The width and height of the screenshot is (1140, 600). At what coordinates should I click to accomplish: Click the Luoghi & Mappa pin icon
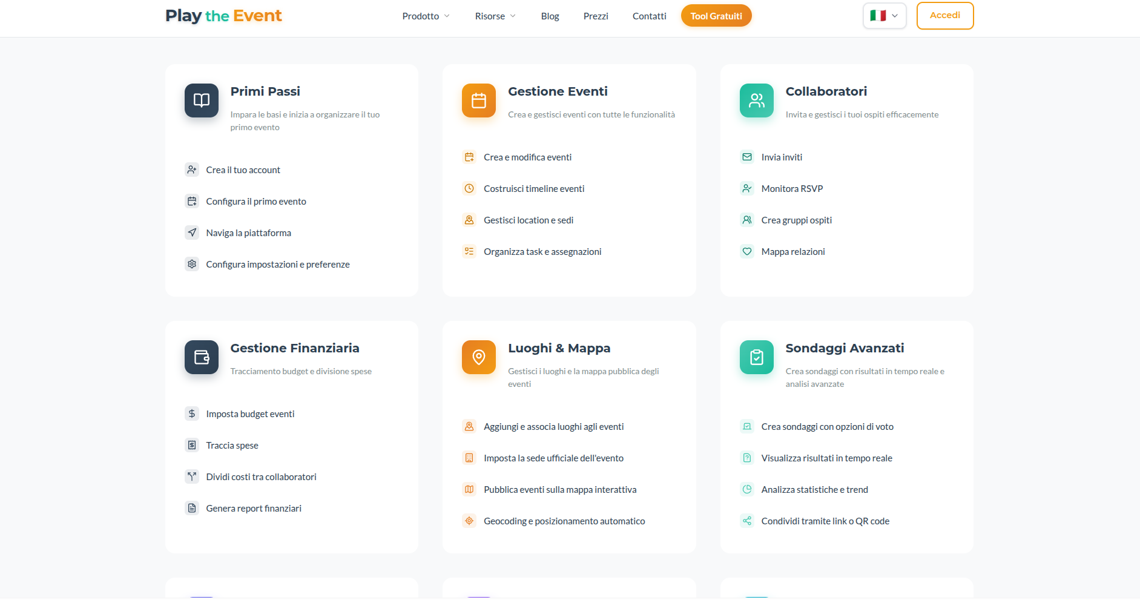coord(479,357)
